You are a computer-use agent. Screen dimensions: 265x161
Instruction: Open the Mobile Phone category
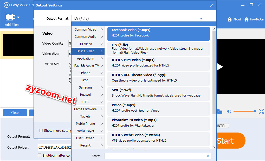click(x=88, y=124)
